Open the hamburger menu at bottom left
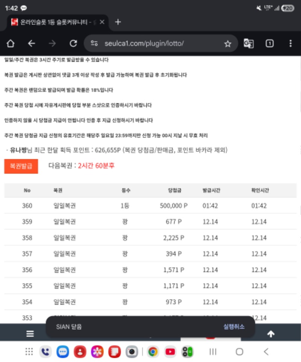The image size is (301, 362). (29, 333)
